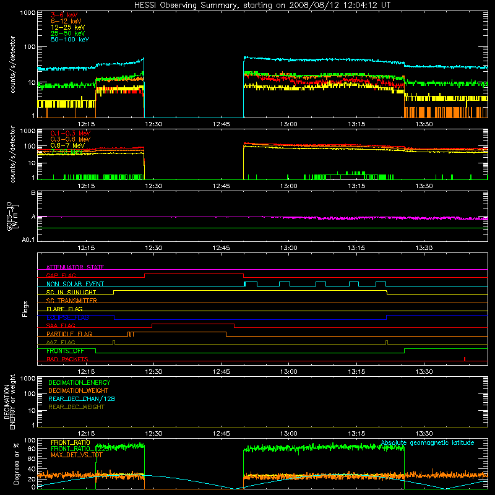Select the 12-25 keV legend label
The width and height of the screenshot is (495, 495).
[68, 27]
